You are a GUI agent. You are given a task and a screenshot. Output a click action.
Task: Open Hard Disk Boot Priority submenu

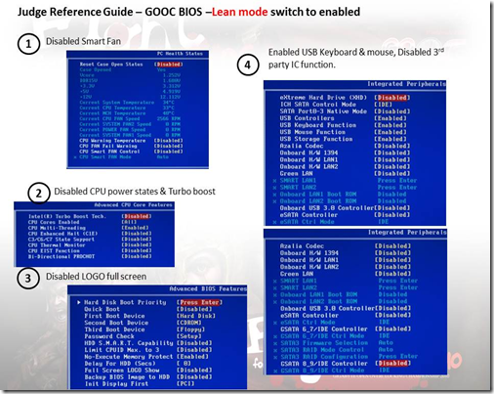(149, 302)
